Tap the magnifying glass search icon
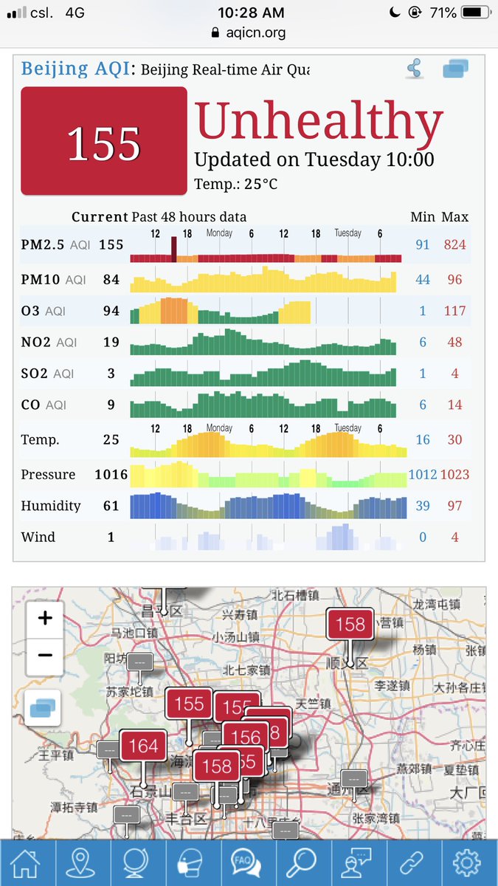 [x=303, y=862]
